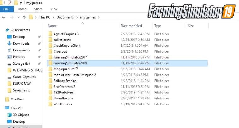Click date '11/19/2018 2:46 PM' cell

[x=135, y=63]
